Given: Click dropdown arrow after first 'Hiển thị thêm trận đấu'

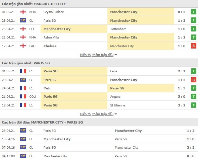Looking at the screenshot, I should 116,55.
